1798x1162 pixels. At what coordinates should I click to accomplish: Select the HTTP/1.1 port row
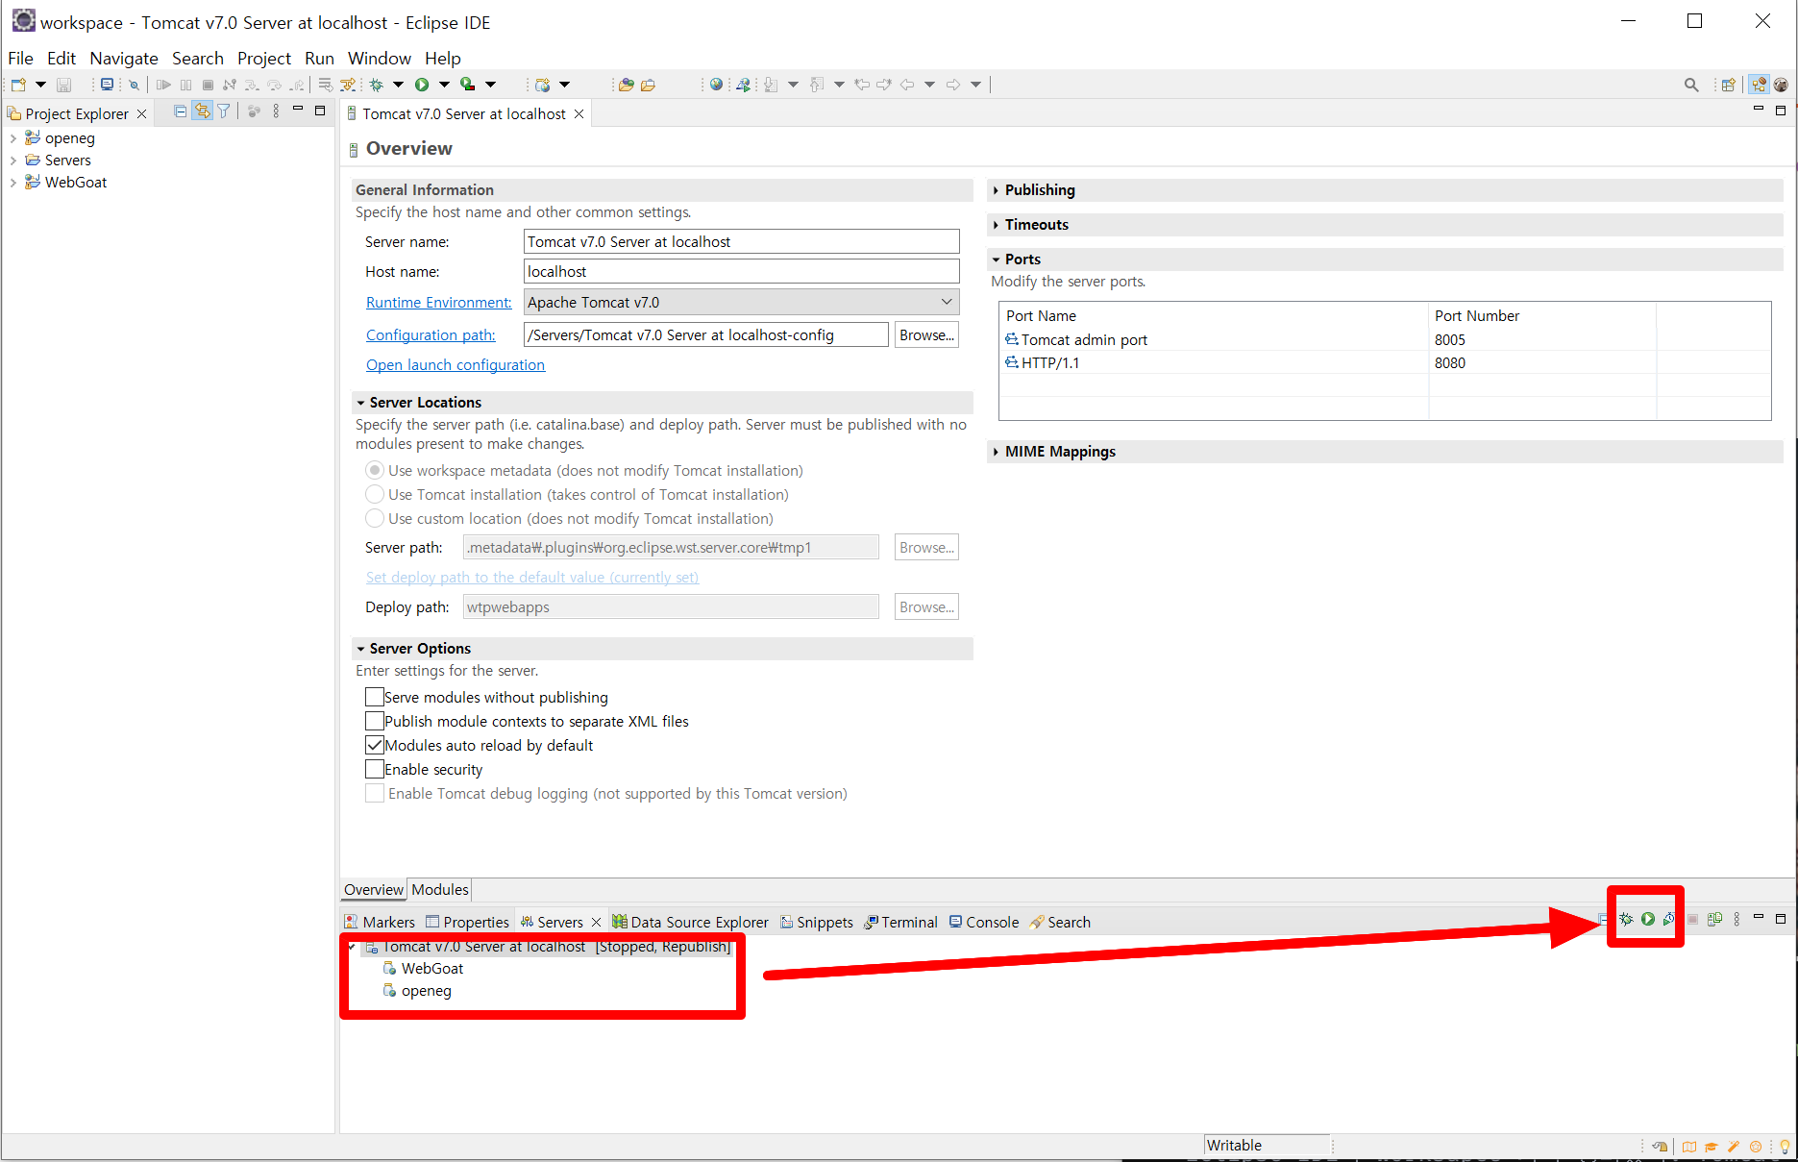pyautogui.click(x=1384, y=363)
